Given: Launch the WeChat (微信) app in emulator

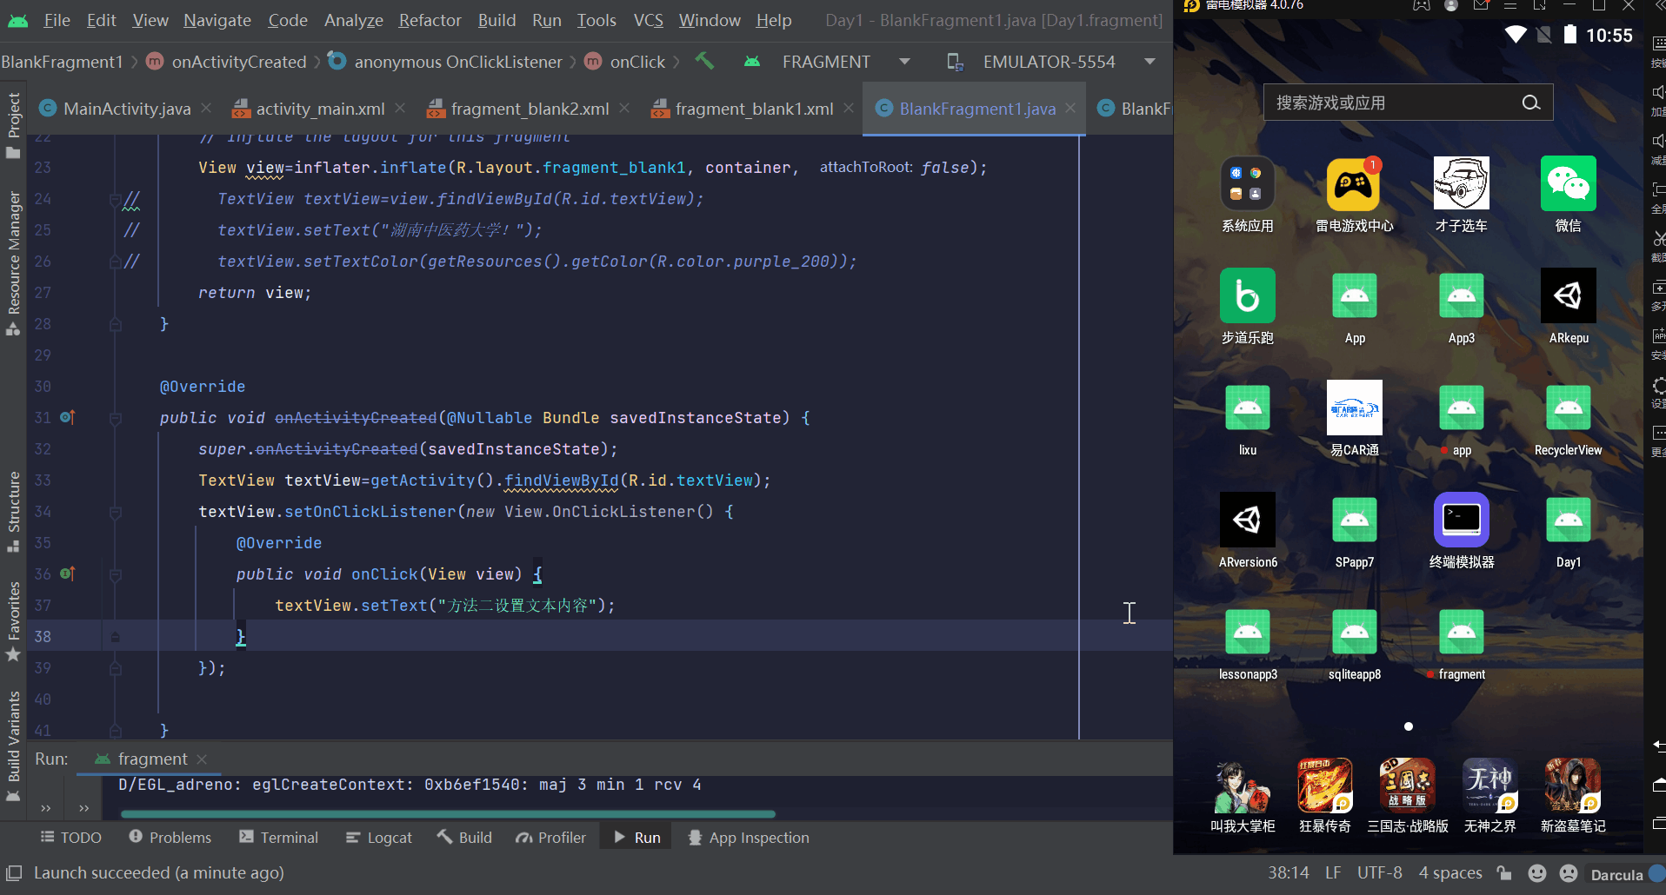Looking at the screenshot, I should coord(1568,183).
